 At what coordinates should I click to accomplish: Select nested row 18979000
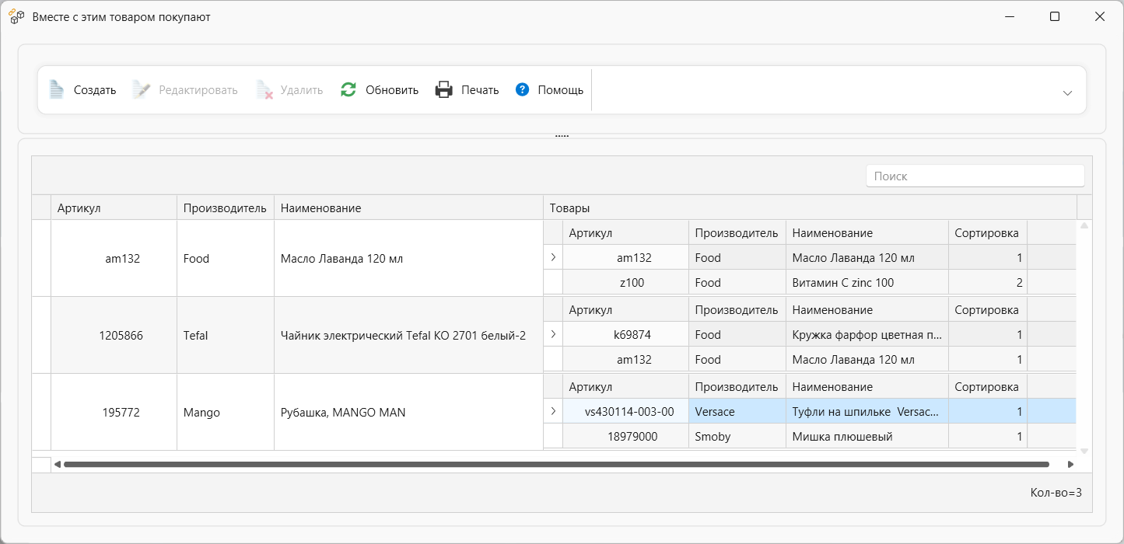coord(810,437)
